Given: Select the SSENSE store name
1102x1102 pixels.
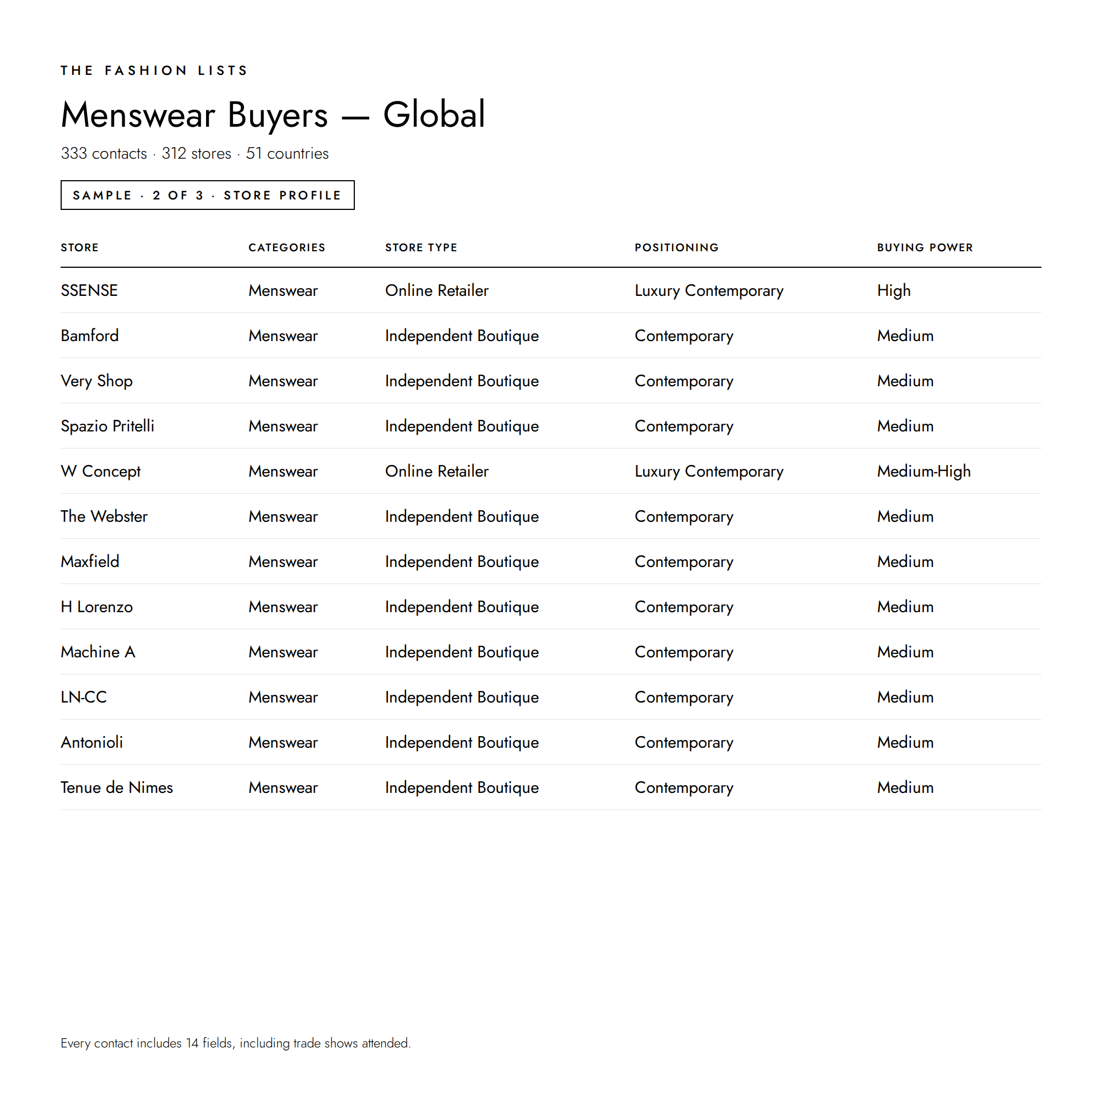Looking at the screenshot, I should (x=89, y=290).
